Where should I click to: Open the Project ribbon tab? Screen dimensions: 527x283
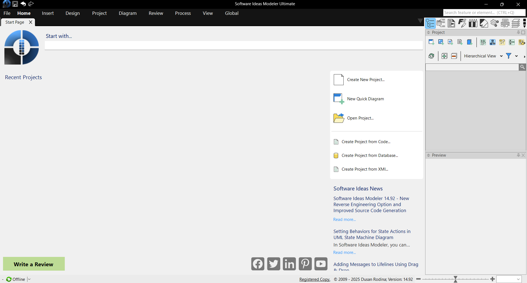tap(99, 13)
